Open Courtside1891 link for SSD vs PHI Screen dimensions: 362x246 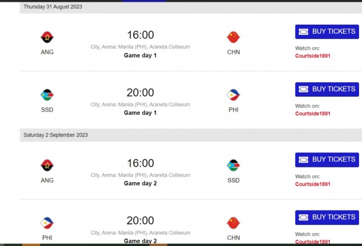pyautogui.click(x=313, y=114)
